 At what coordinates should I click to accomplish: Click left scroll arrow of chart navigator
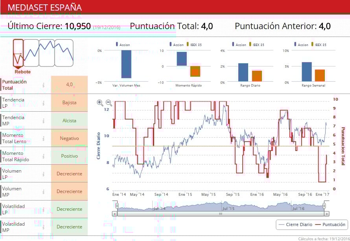(x=115, y=214)
